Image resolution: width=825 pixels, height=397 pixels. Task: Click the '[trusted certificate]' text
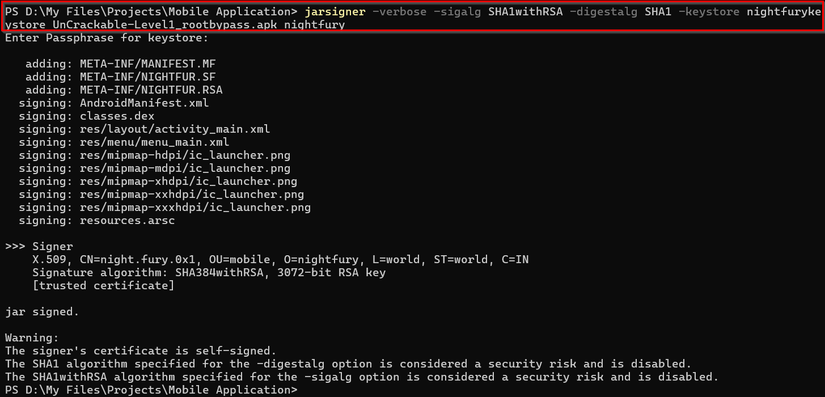[103, 286]
